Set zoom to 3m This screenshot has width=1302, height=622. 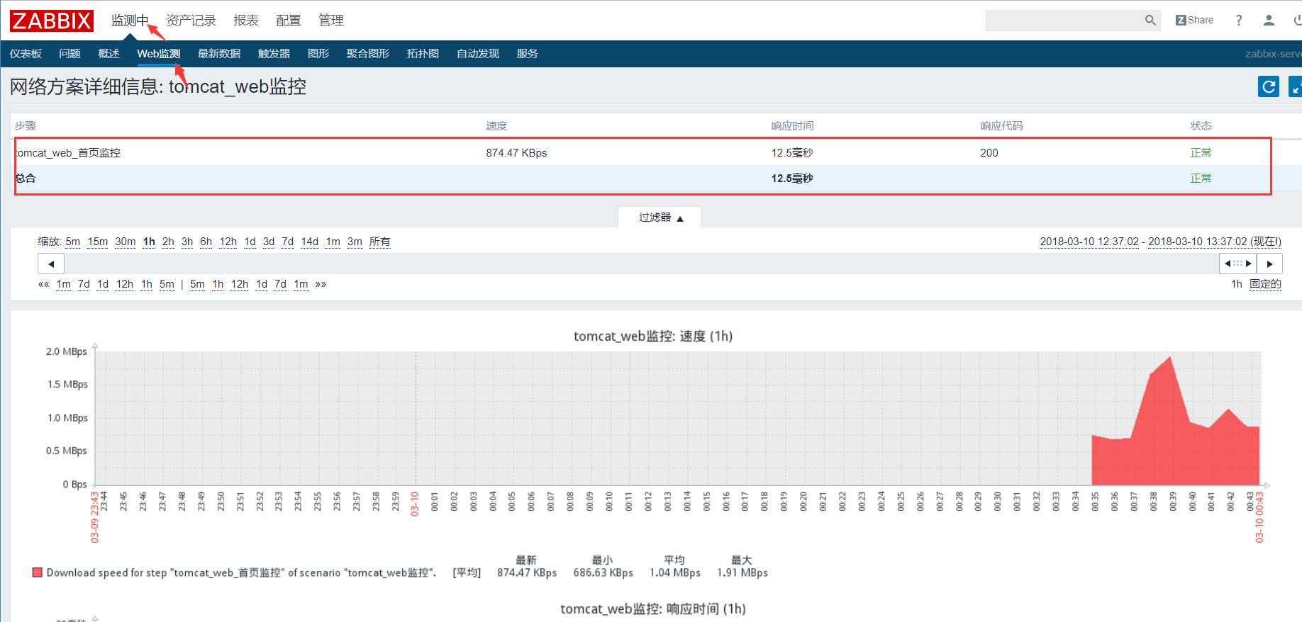point(355,242)
